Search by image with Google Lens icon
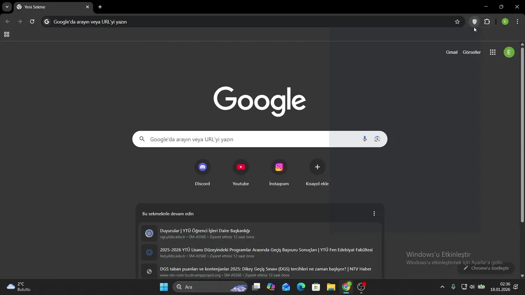The height and width of the screenshot is (295, 525). 377,139
